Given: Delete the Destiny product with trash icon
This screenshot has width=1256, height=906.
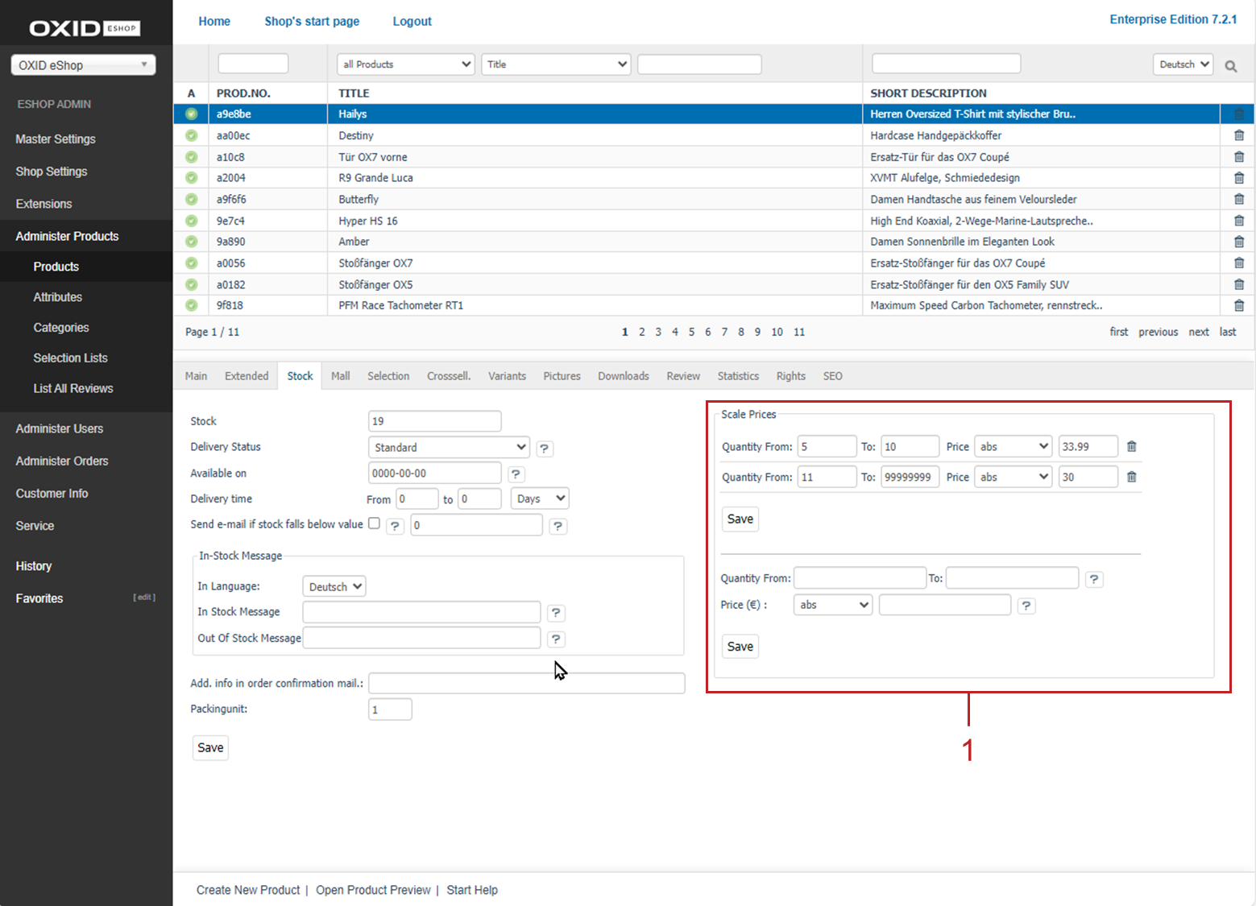Looking at the screenshot, I should click(1238, 135).
